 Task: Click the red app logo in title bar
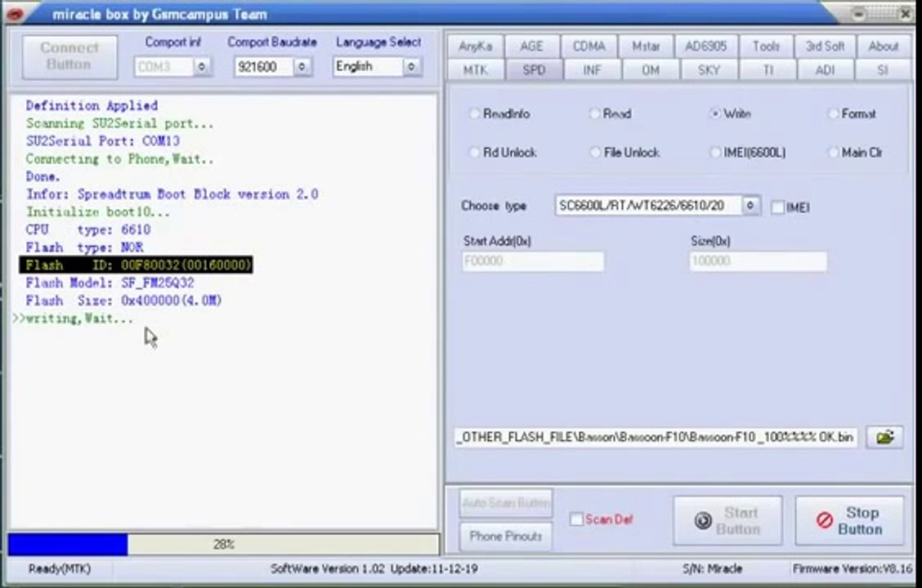click(x=16, y=14)
